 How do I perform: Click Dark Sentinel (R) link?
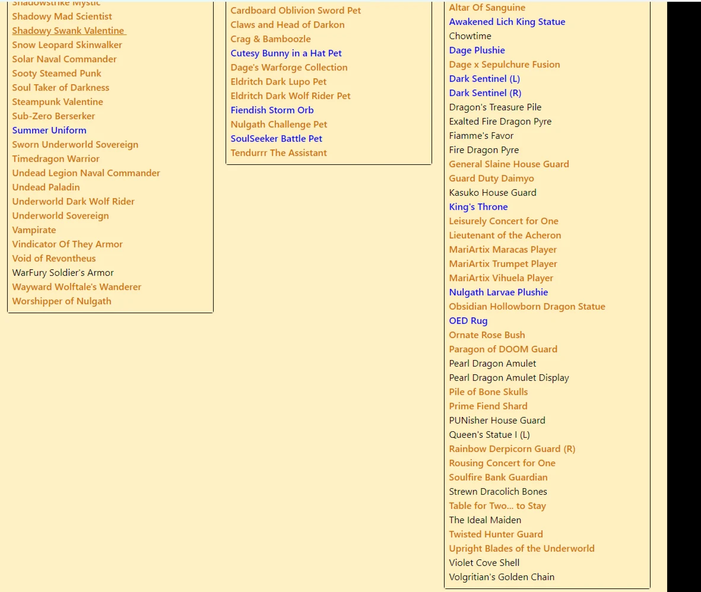[x=485, y=93]
